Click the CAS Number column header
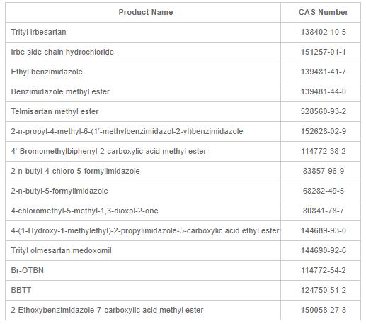The height and width of the screenshot is (324, 366). (x=324, y=12)
